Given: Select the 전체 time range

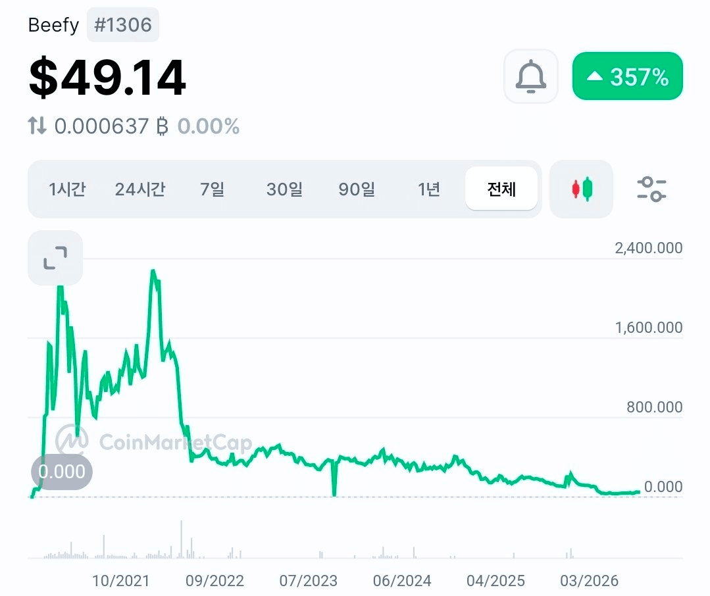Looking at the screenshot, I should (x=501, y=189).
